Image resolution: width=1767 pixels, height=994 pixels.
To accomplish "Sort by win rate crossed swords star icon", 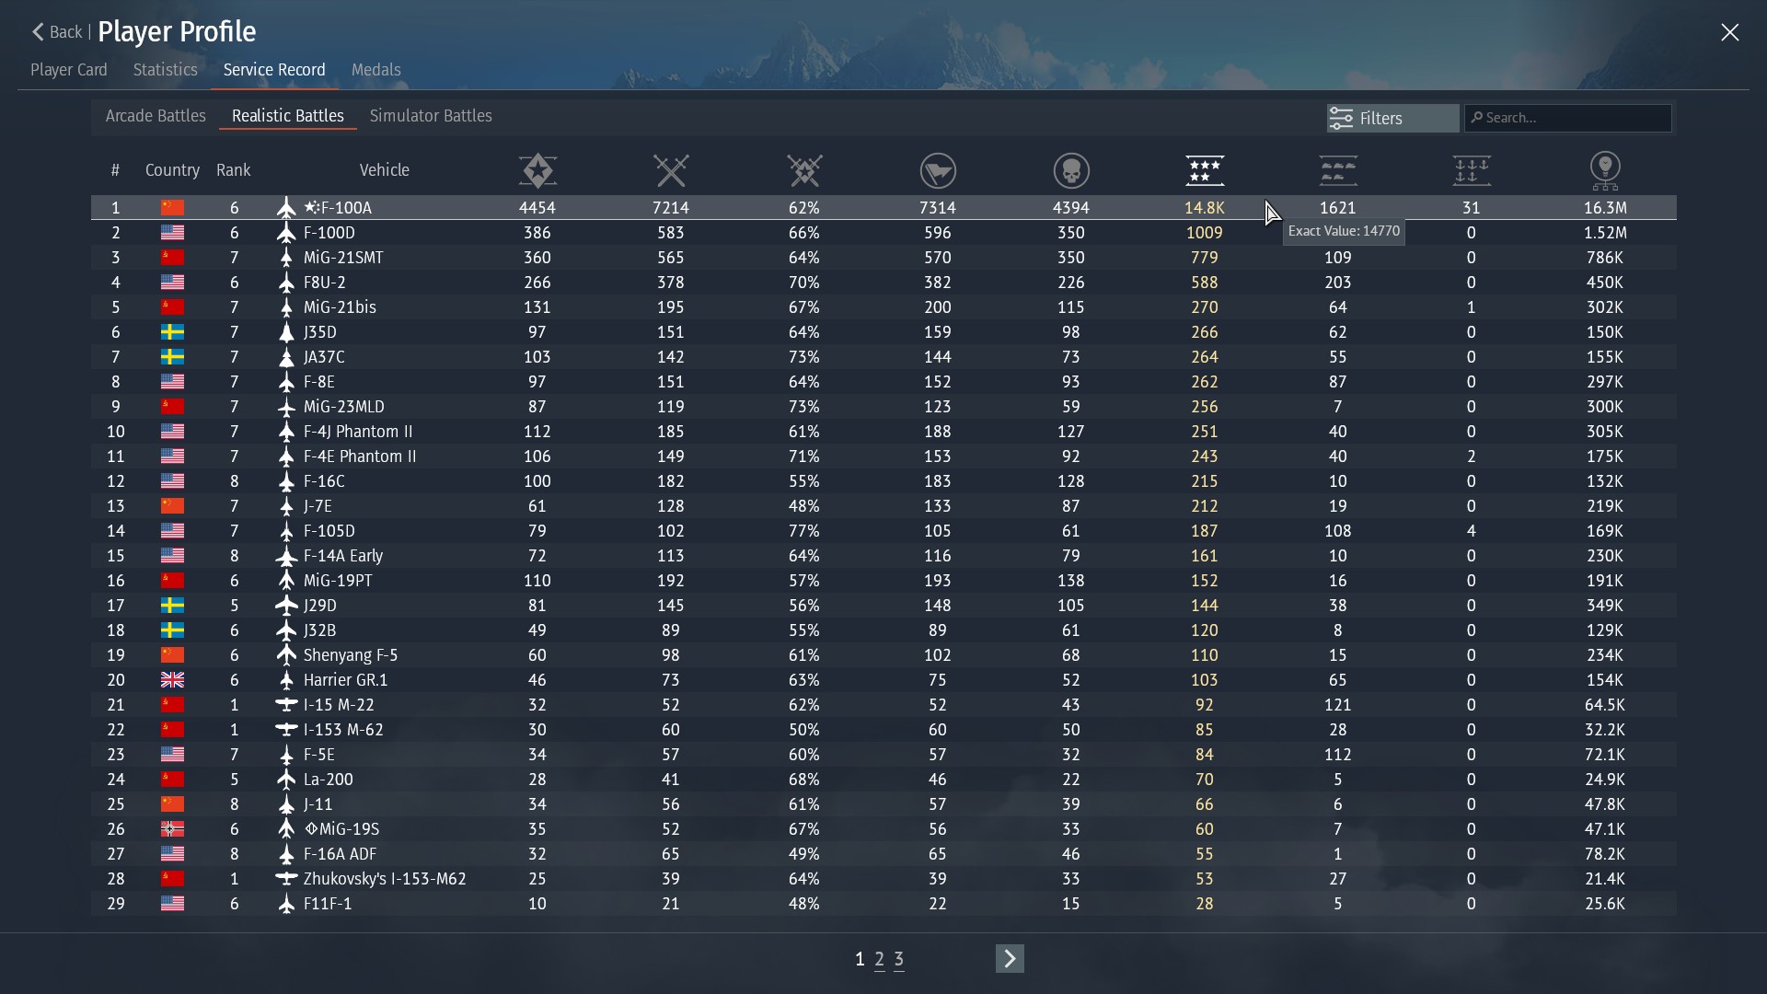I will coord(804,170).
